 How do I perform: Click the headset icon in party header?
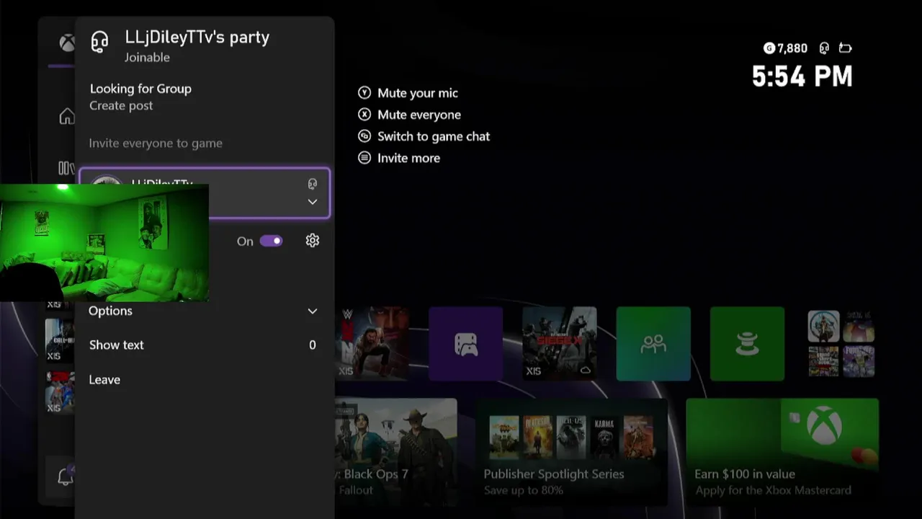[x=99, y=42]
